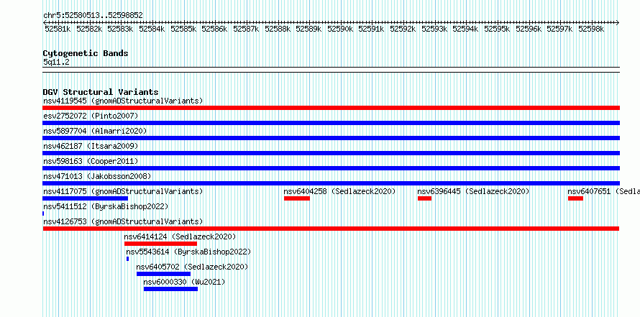
Task: Select the blue bar under nsv5897704
Action: (x=331, y=138)
